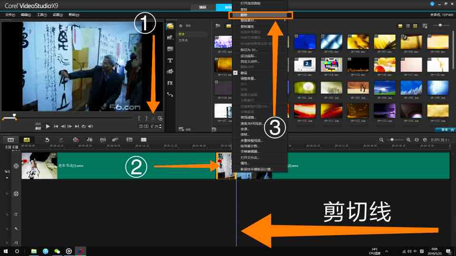
Task: Fit project in timeline window
Action: point(417,140)
